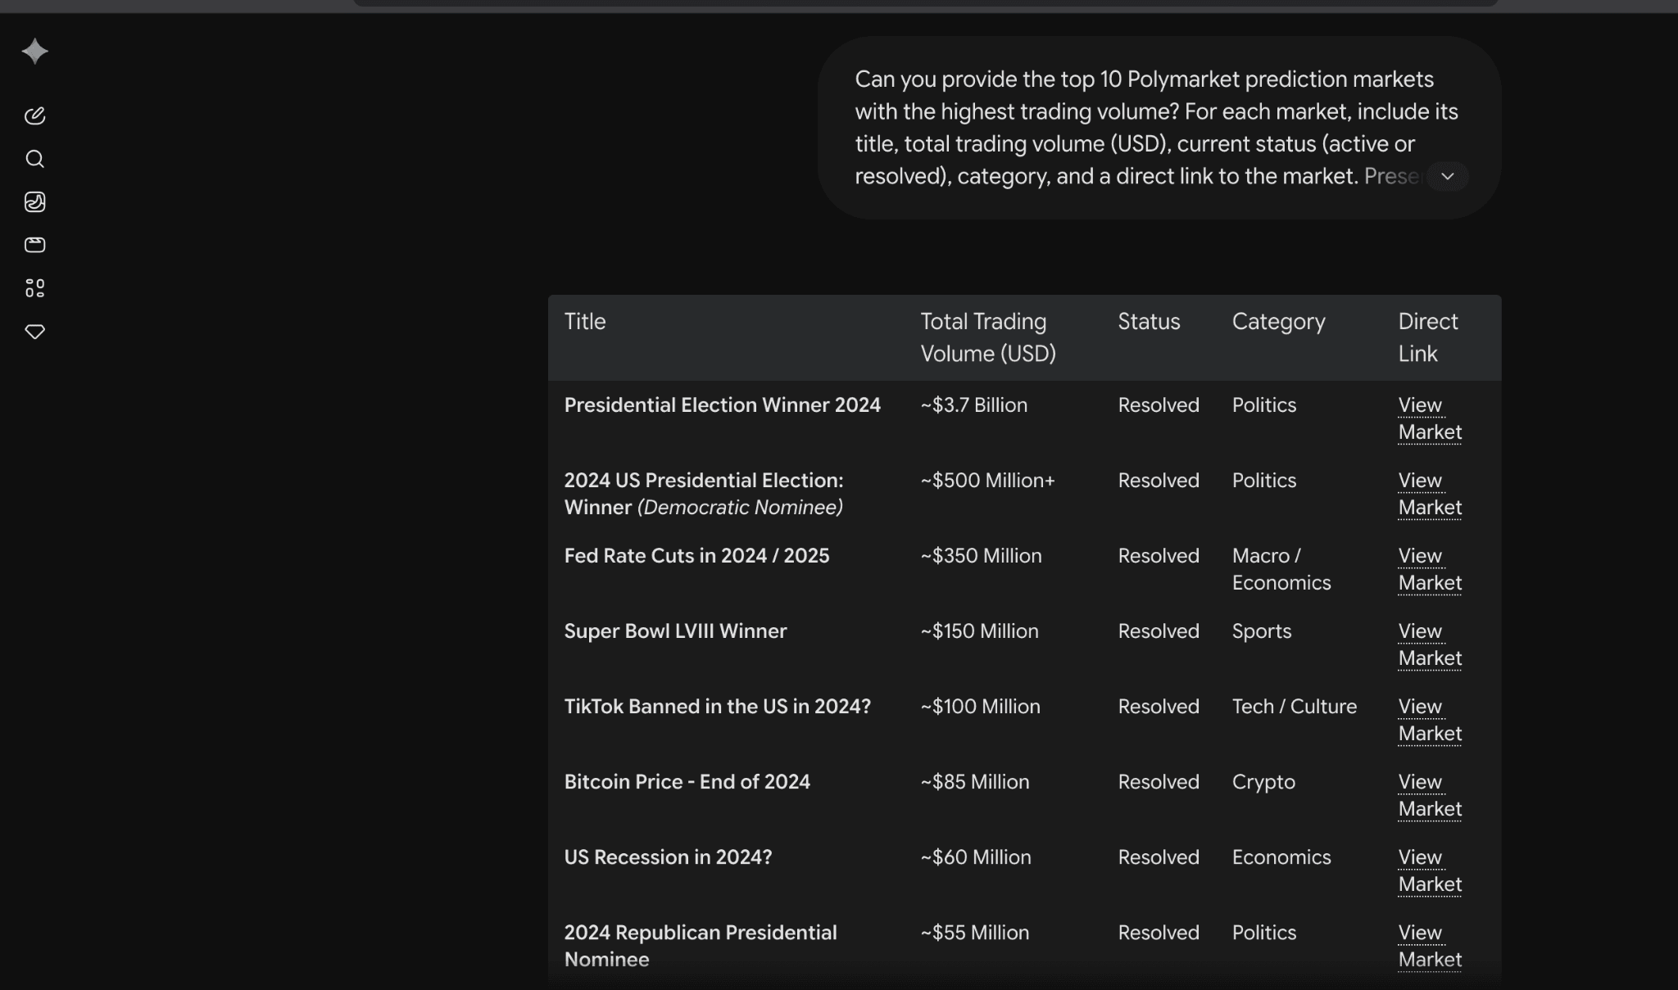
Task: Expand the truncated user prompt with the chevron
Action: 1448,176
